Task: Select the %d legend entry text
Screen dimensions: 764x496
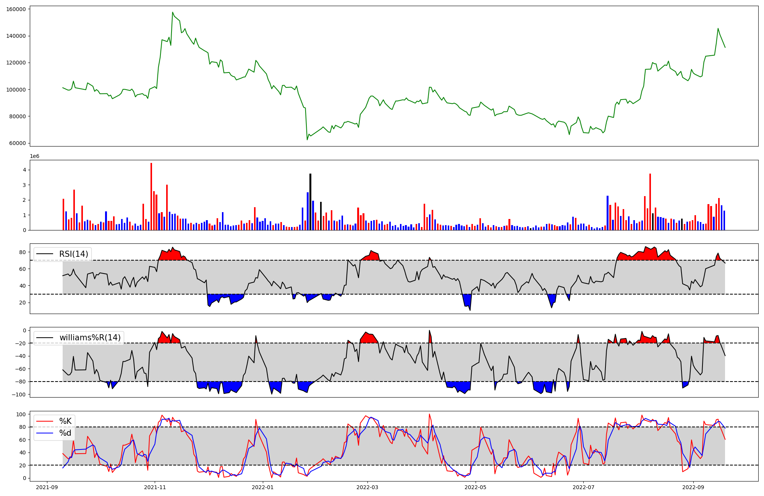Action: [x=65, y=433]
